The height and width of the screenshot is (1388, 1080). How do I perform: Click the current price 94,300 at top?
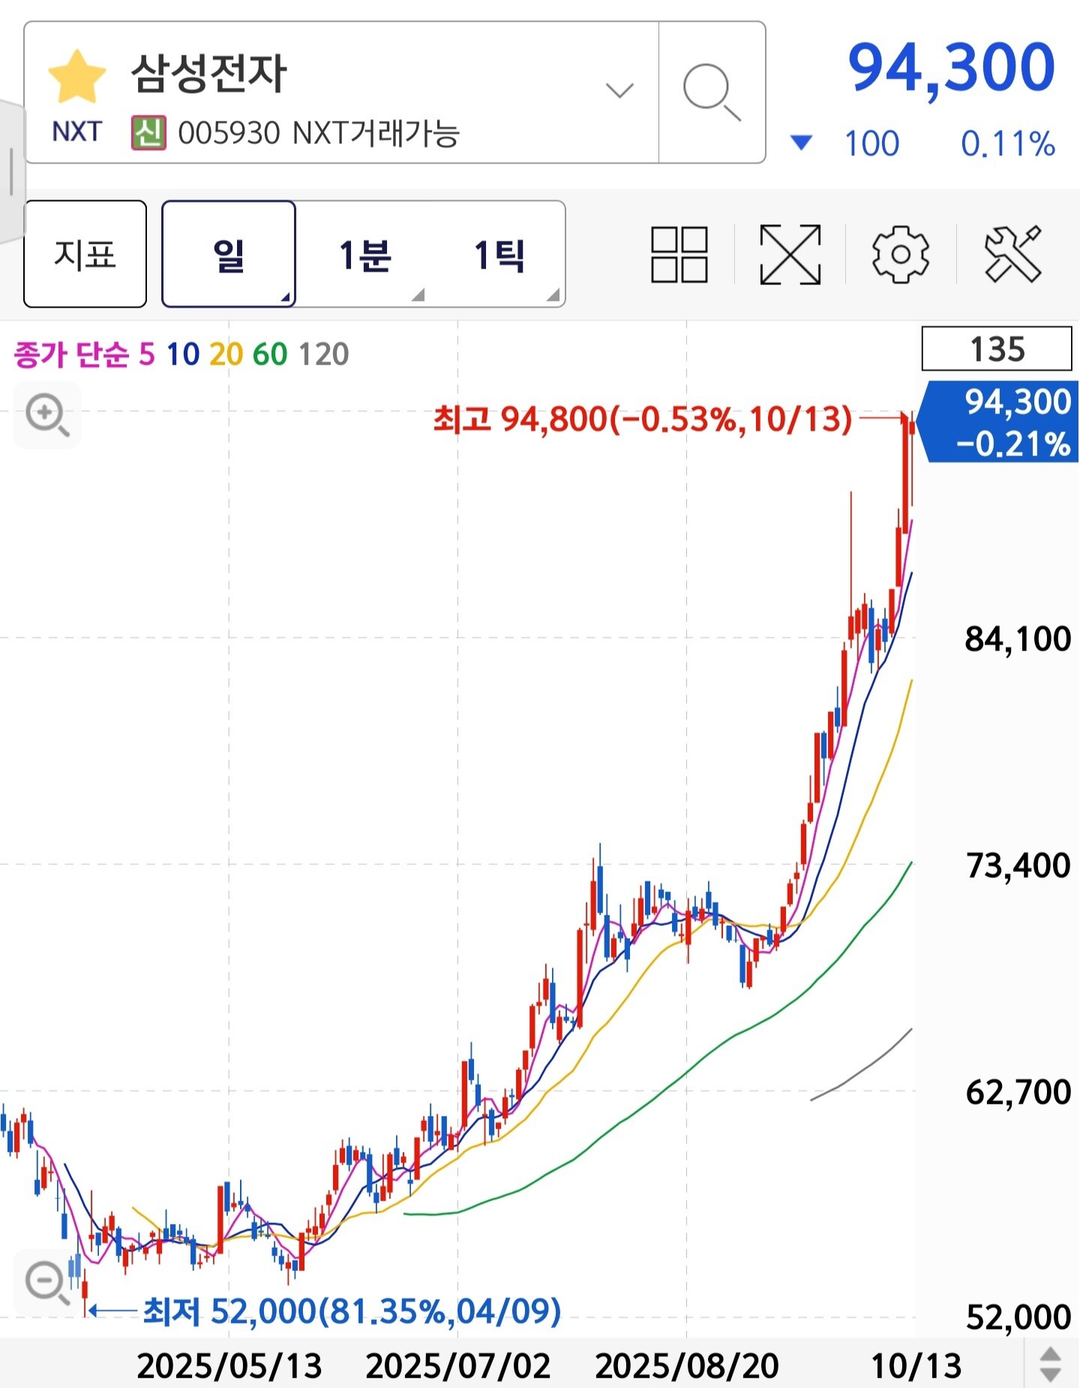click(952, 68)
